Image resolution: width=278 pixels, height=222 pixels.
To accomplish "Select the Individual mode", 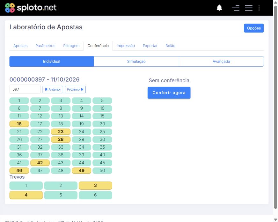I will [52, 61].
